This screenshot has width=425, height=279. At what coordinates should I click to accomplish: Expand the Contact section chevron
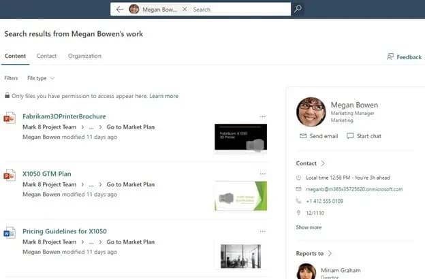[323, 163]
